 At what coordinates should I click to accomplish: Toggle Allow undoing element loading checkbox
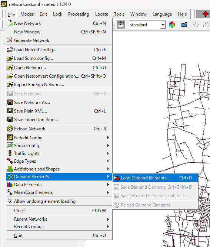coord(10,201)
